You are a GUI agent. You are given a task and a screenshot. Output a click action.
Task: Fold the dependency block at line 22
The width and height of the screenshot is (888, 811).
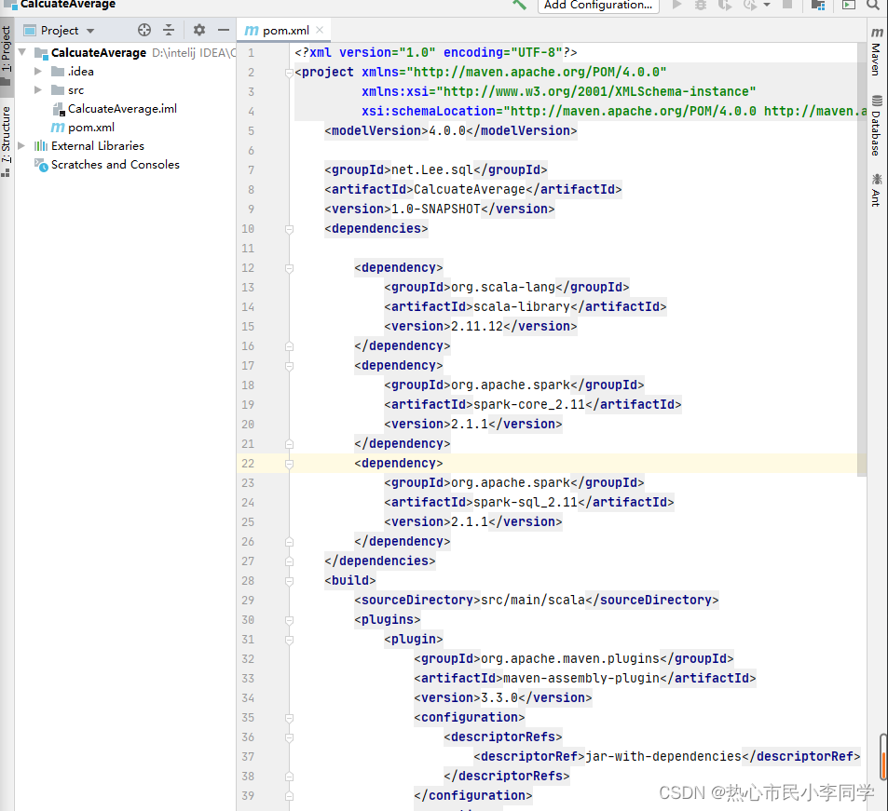pyautogui.click(x=290, y=464)
